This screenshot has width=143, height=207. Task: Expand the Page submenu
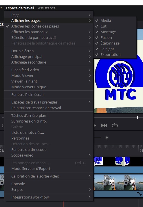pyautogui.click(x=49, y=15)
